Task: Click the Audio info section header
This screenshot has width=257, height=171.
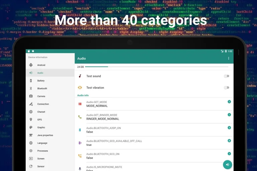Action: (x=83, y=95)
